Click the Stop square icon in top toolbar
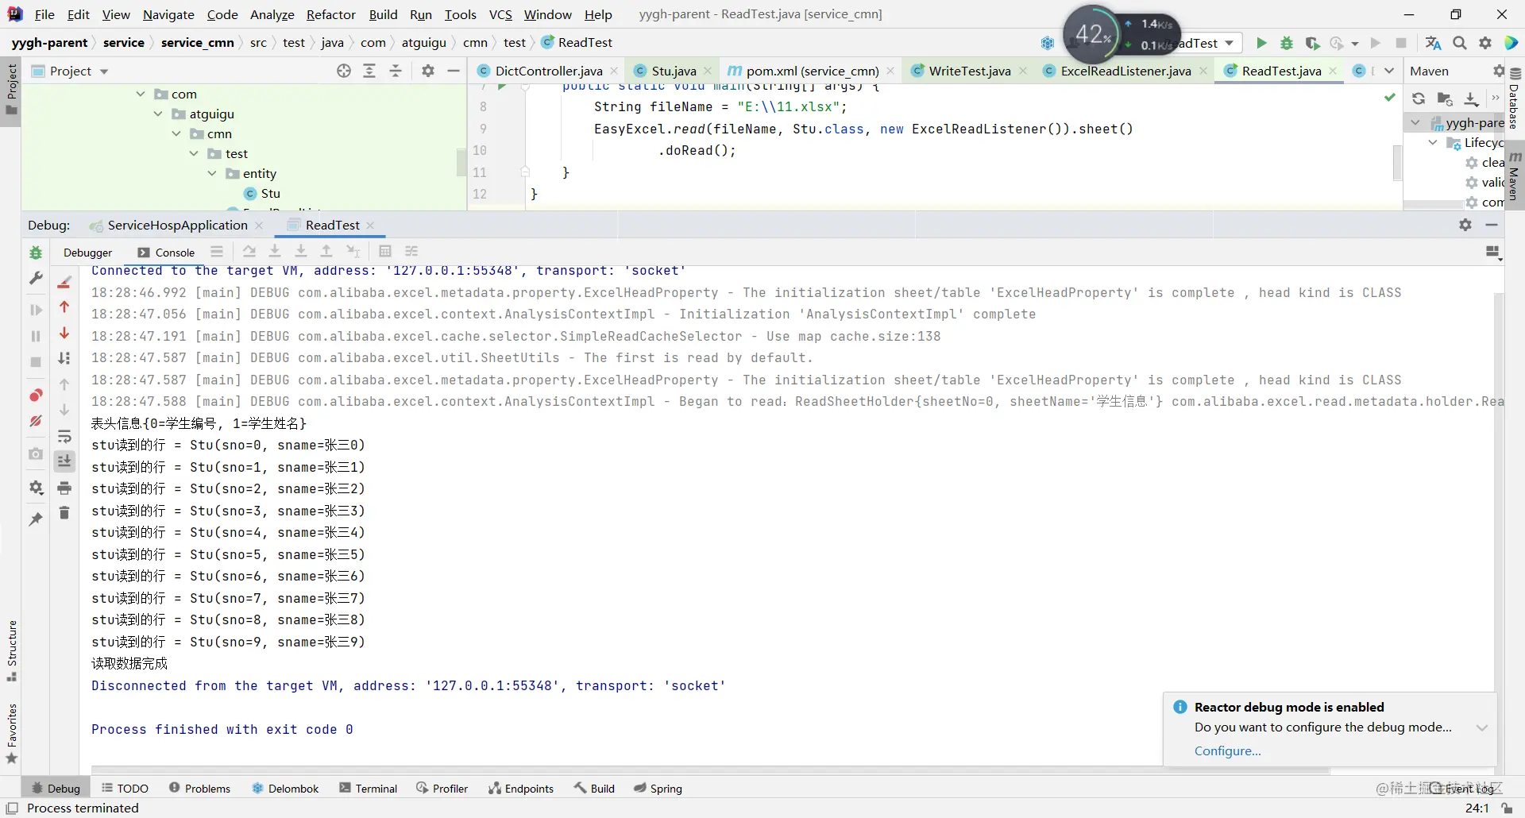 [1401, 43]
